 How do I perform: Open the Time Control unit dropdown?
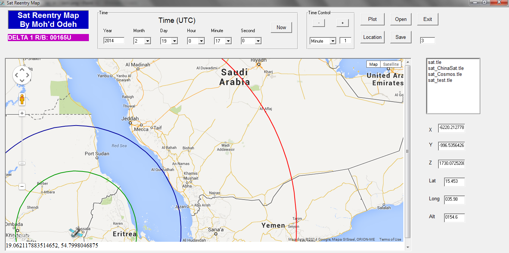[332, 41]
